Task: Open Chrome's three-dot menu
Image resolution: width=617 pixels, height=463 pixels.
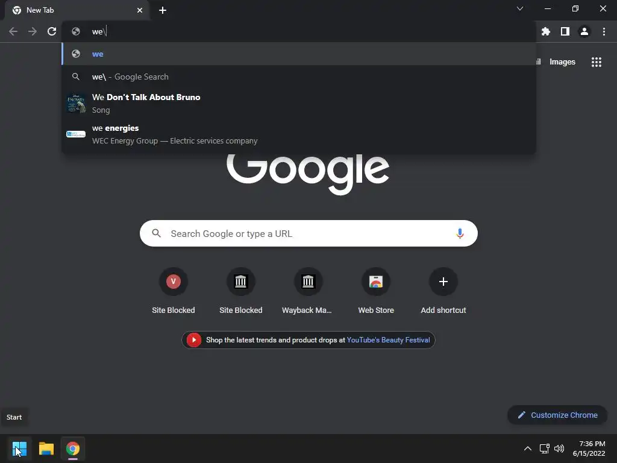Action: click(x=604, y=31)
